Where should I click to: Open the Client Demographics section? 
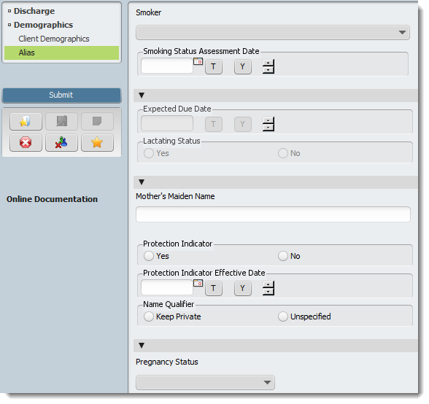pyautogui.click(x=54, y=39)
